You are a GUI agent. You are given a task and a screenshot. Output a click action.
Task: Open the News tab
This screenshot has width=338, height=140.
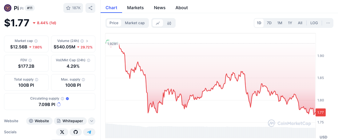coord(160,8)
